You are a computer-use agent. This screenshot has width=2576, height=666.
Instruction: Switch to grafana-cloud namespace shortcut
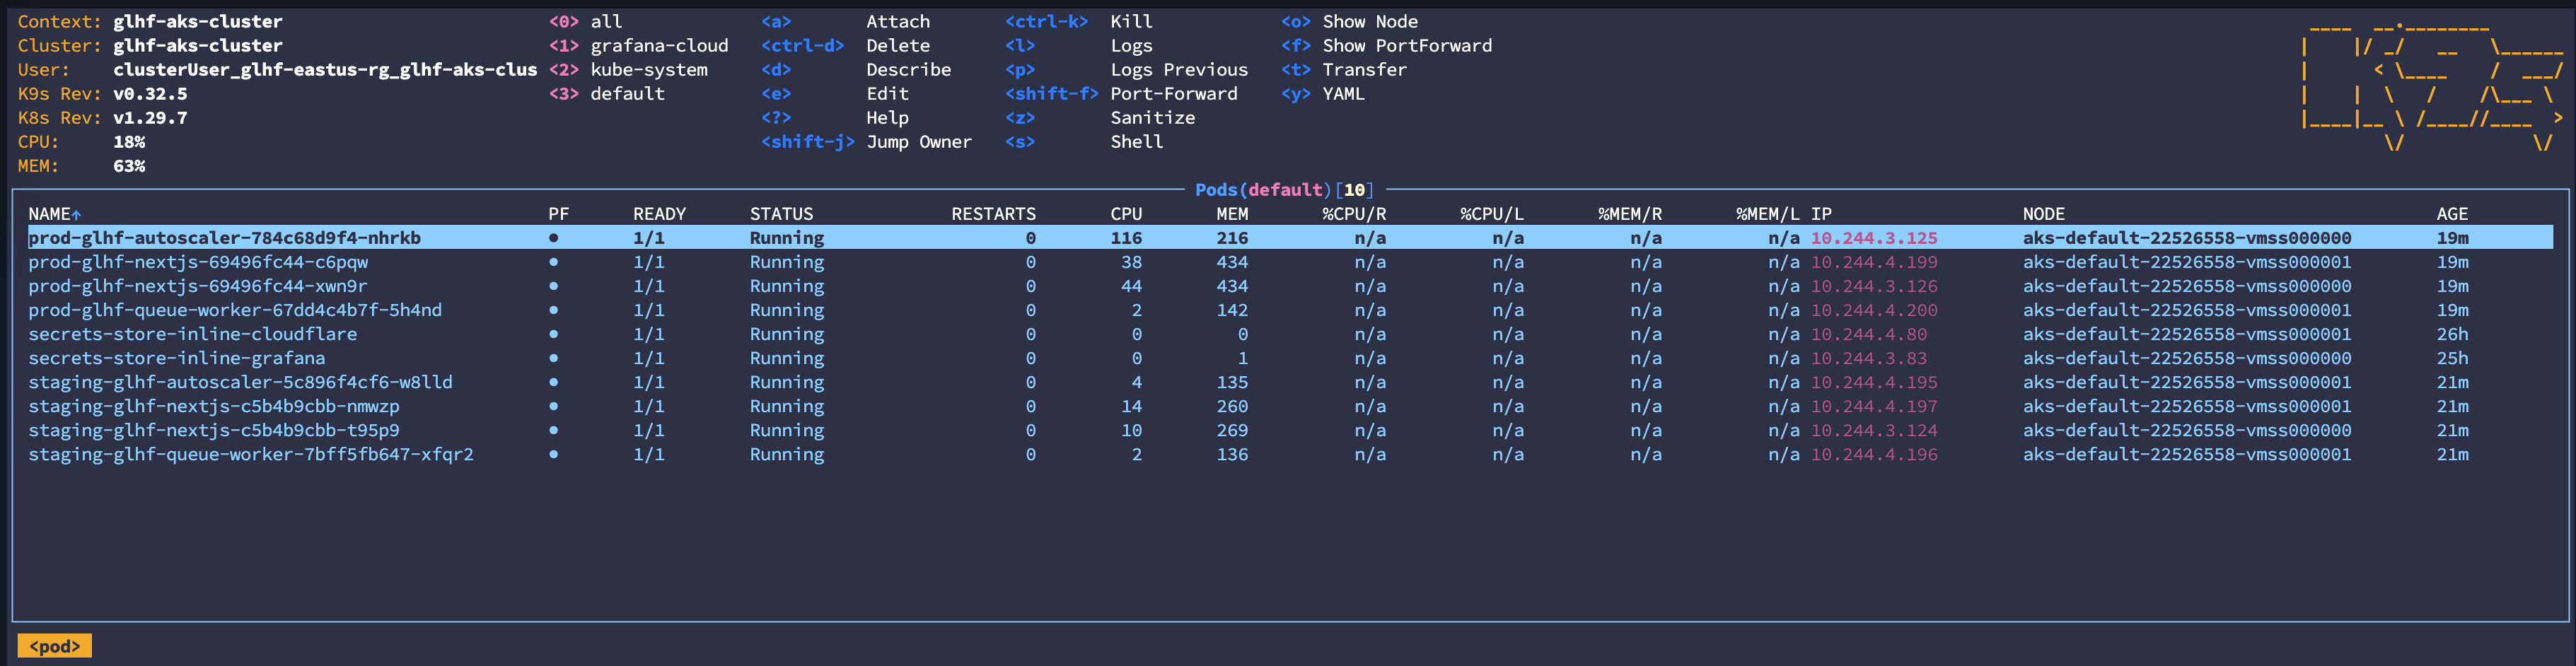[638, 45]
